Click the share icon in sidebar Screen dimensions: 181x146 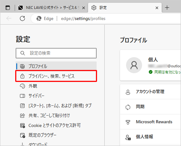pyautogui.click(x=22, y=116)
